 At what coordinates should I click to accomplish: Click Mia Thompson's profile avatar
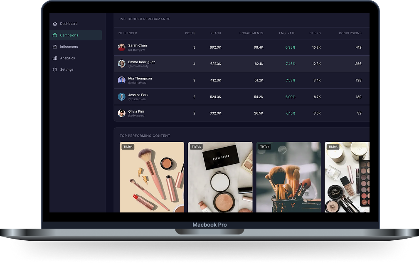click(x=121, y=80)
